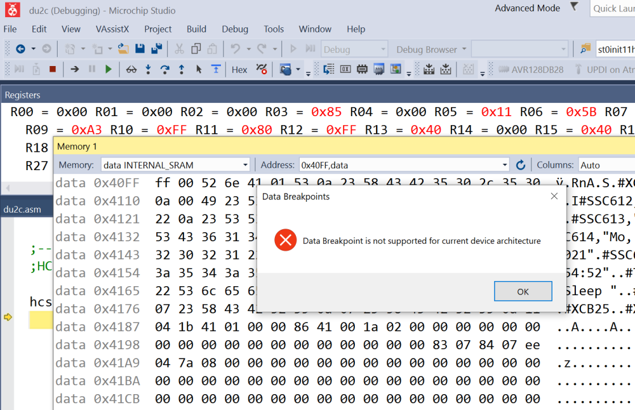The width and height of the screenshot is (635, 410).
Task: Click the Columns Auto field
Action: [606, 165]
